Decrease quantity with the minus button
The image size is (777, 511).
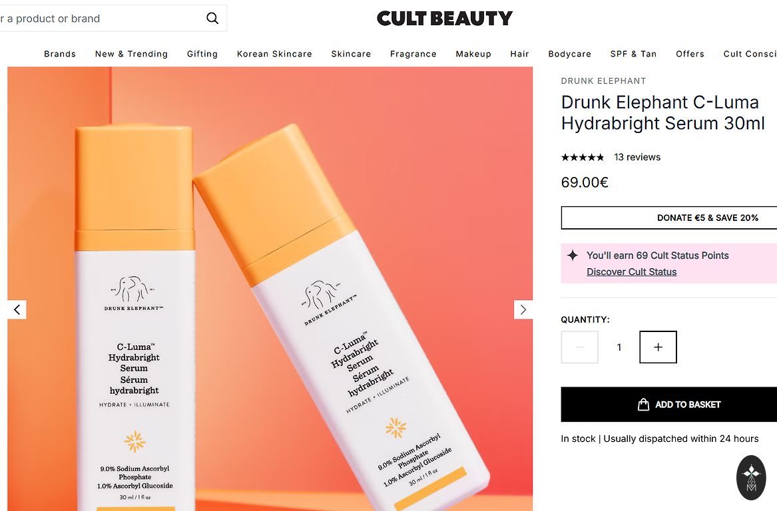pos(579,347)
